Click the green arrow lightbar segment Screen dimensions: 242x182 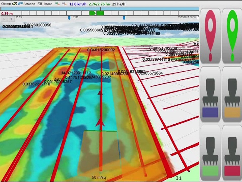click(x=93, y=13)
